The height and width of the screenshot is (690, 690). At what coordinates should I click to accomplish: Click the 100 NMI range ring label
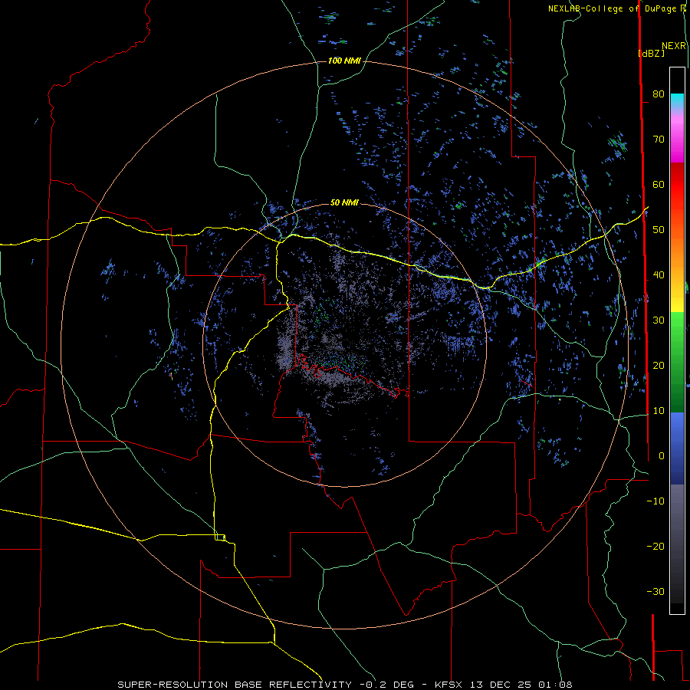click(x=344, y=61)
